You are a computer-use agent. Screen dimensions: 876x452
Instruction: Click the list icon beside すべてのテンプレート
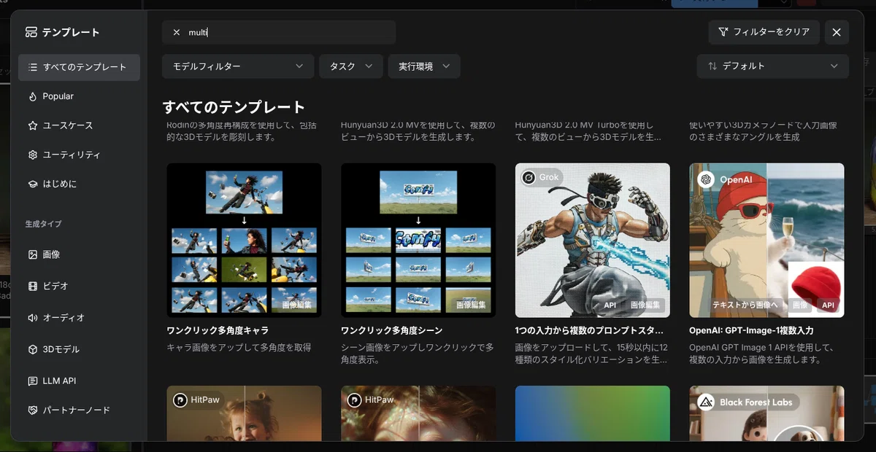coord(32,67)
